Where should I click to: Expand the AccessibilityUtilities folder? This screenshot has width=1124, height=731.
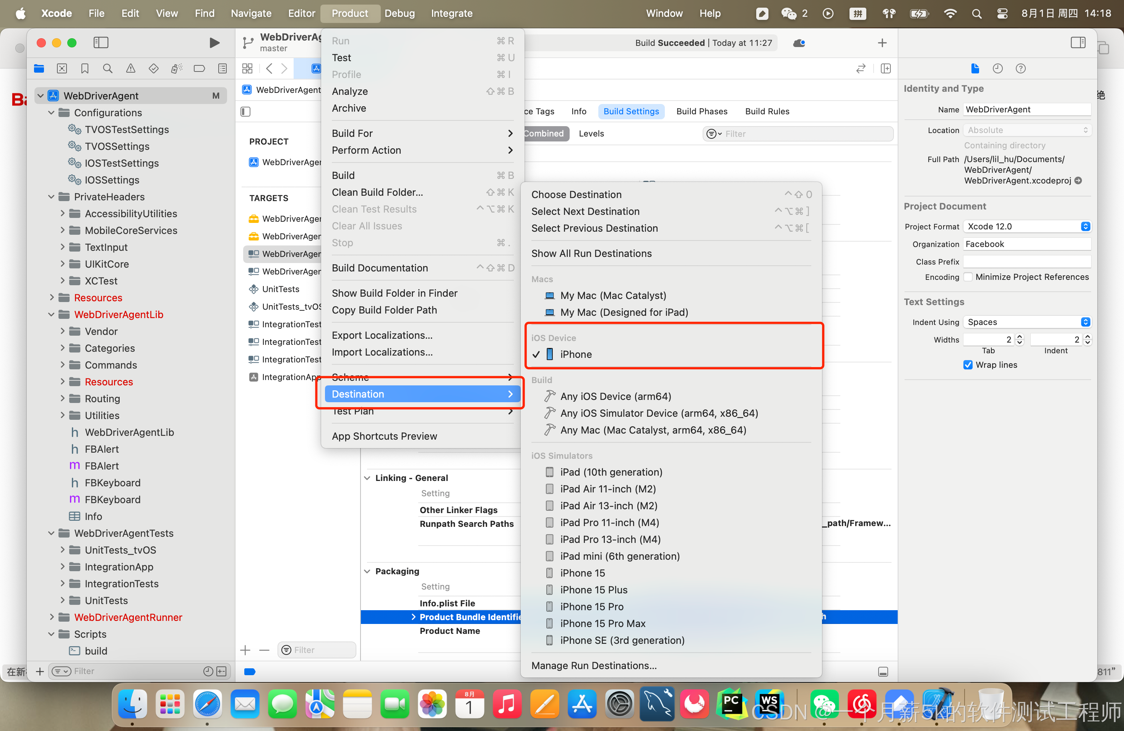[62, 213]
